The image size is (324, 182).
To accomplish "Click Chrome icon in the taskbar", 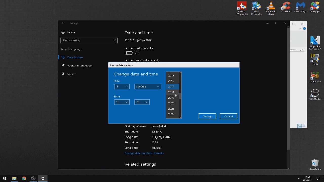I will point(24,178).
